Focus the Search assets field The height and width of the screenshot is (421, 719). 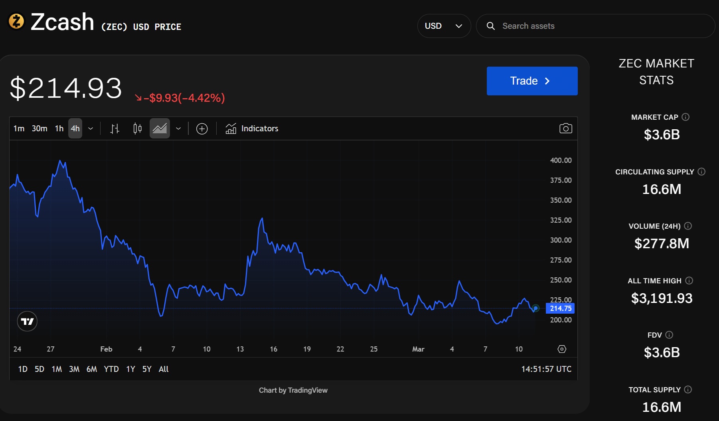[x=595, y=26]
